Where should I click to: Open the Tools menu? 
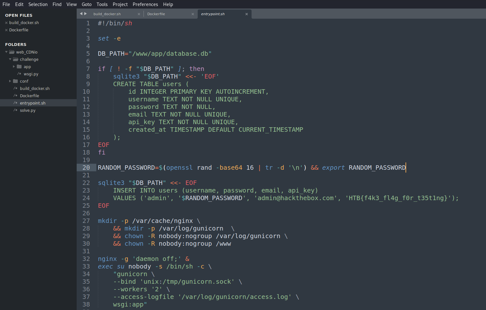click(102, 4)
